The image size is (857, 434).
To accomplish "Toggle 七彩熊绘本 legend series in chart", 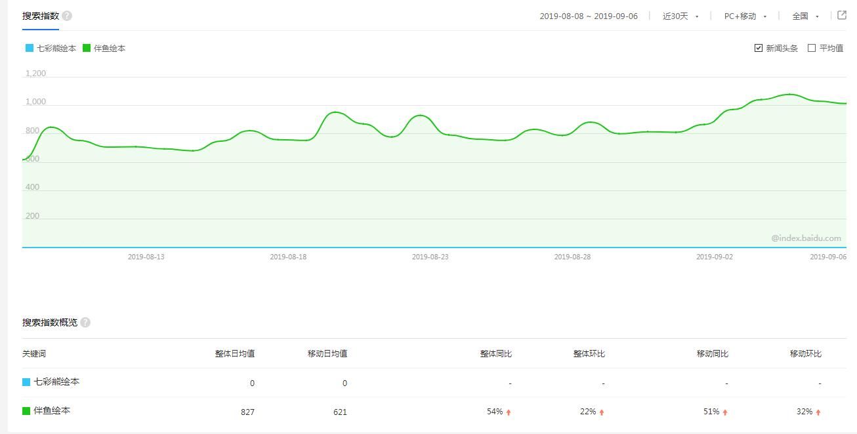I will coord(51,49).
